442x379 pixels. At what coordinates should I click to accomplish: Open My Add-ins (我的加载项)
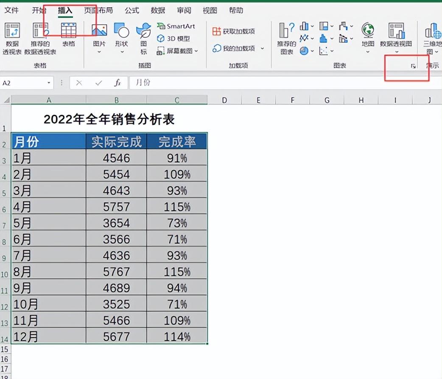coord(234,48)
